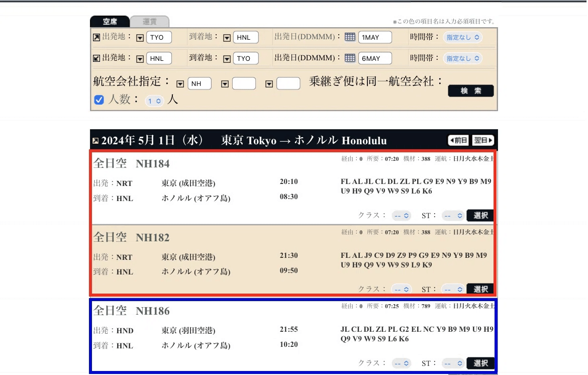Screen dimensions: 588x375
Task: Open second row 到着地 lookup arrow beside TYO
Action: (227, 59)
